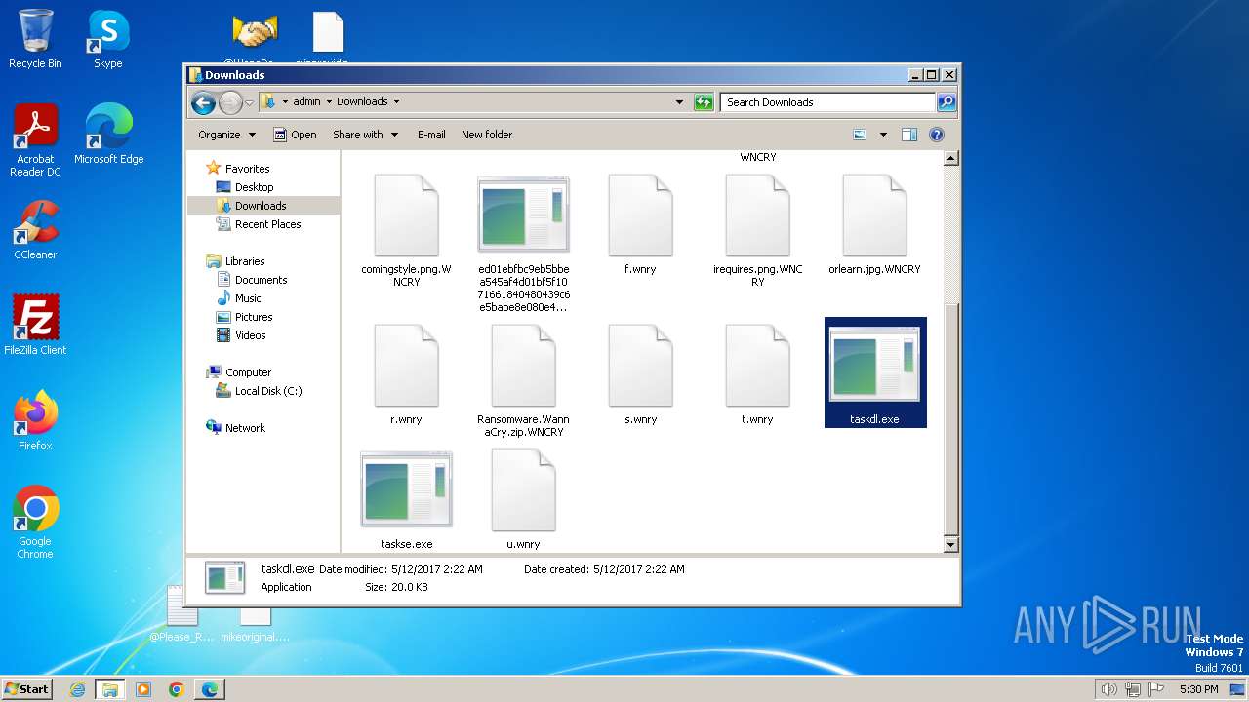
Task: Select Favorites in the navigation pane
Action: (247, 169)
